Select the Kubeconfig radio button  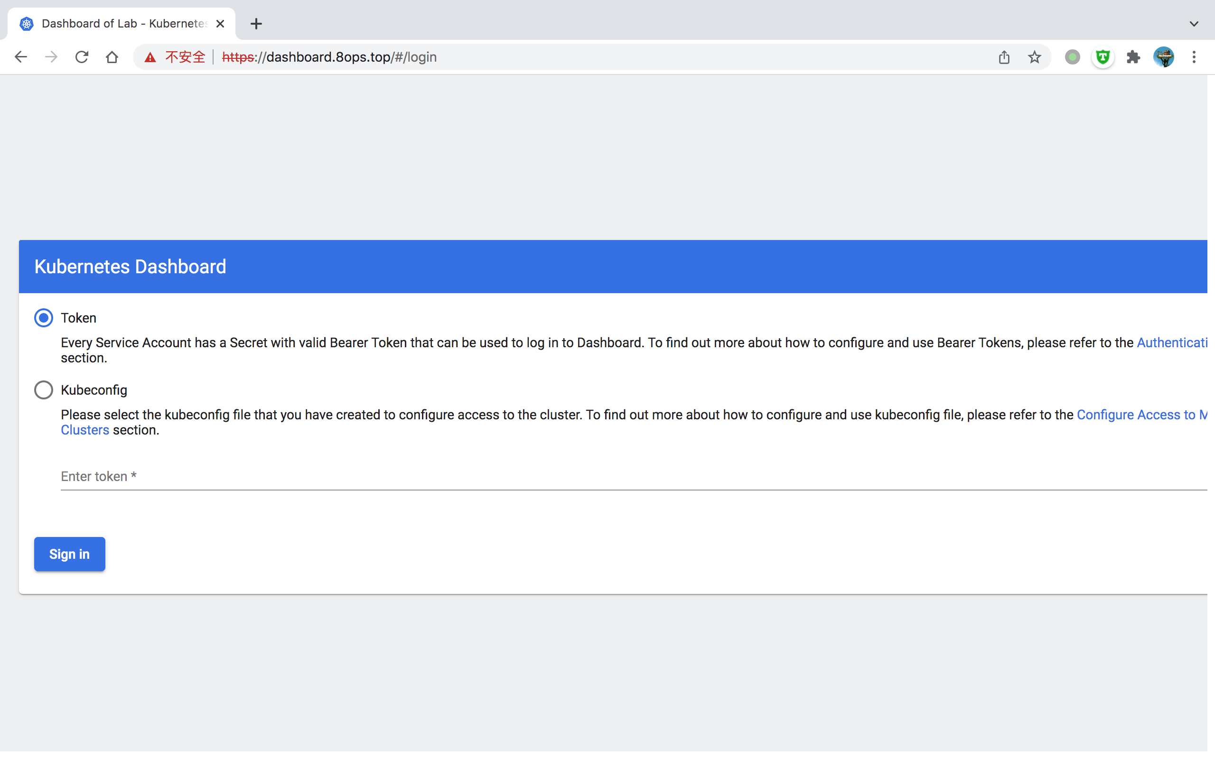[44, 390]
